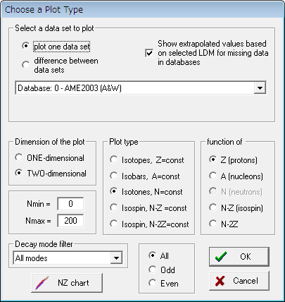The image size is (285, 302).
Task: Choose Isospin, N-Z =const plot type
Action: (x=114, y=207)
